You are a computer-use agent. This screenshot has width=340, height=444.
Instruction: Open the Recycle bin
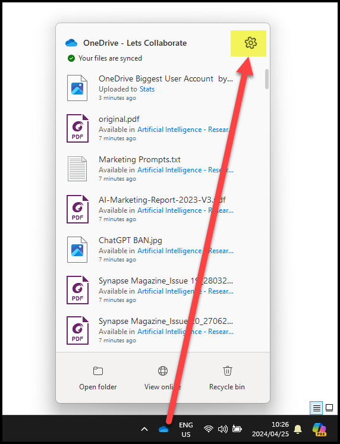pos(227,378)
